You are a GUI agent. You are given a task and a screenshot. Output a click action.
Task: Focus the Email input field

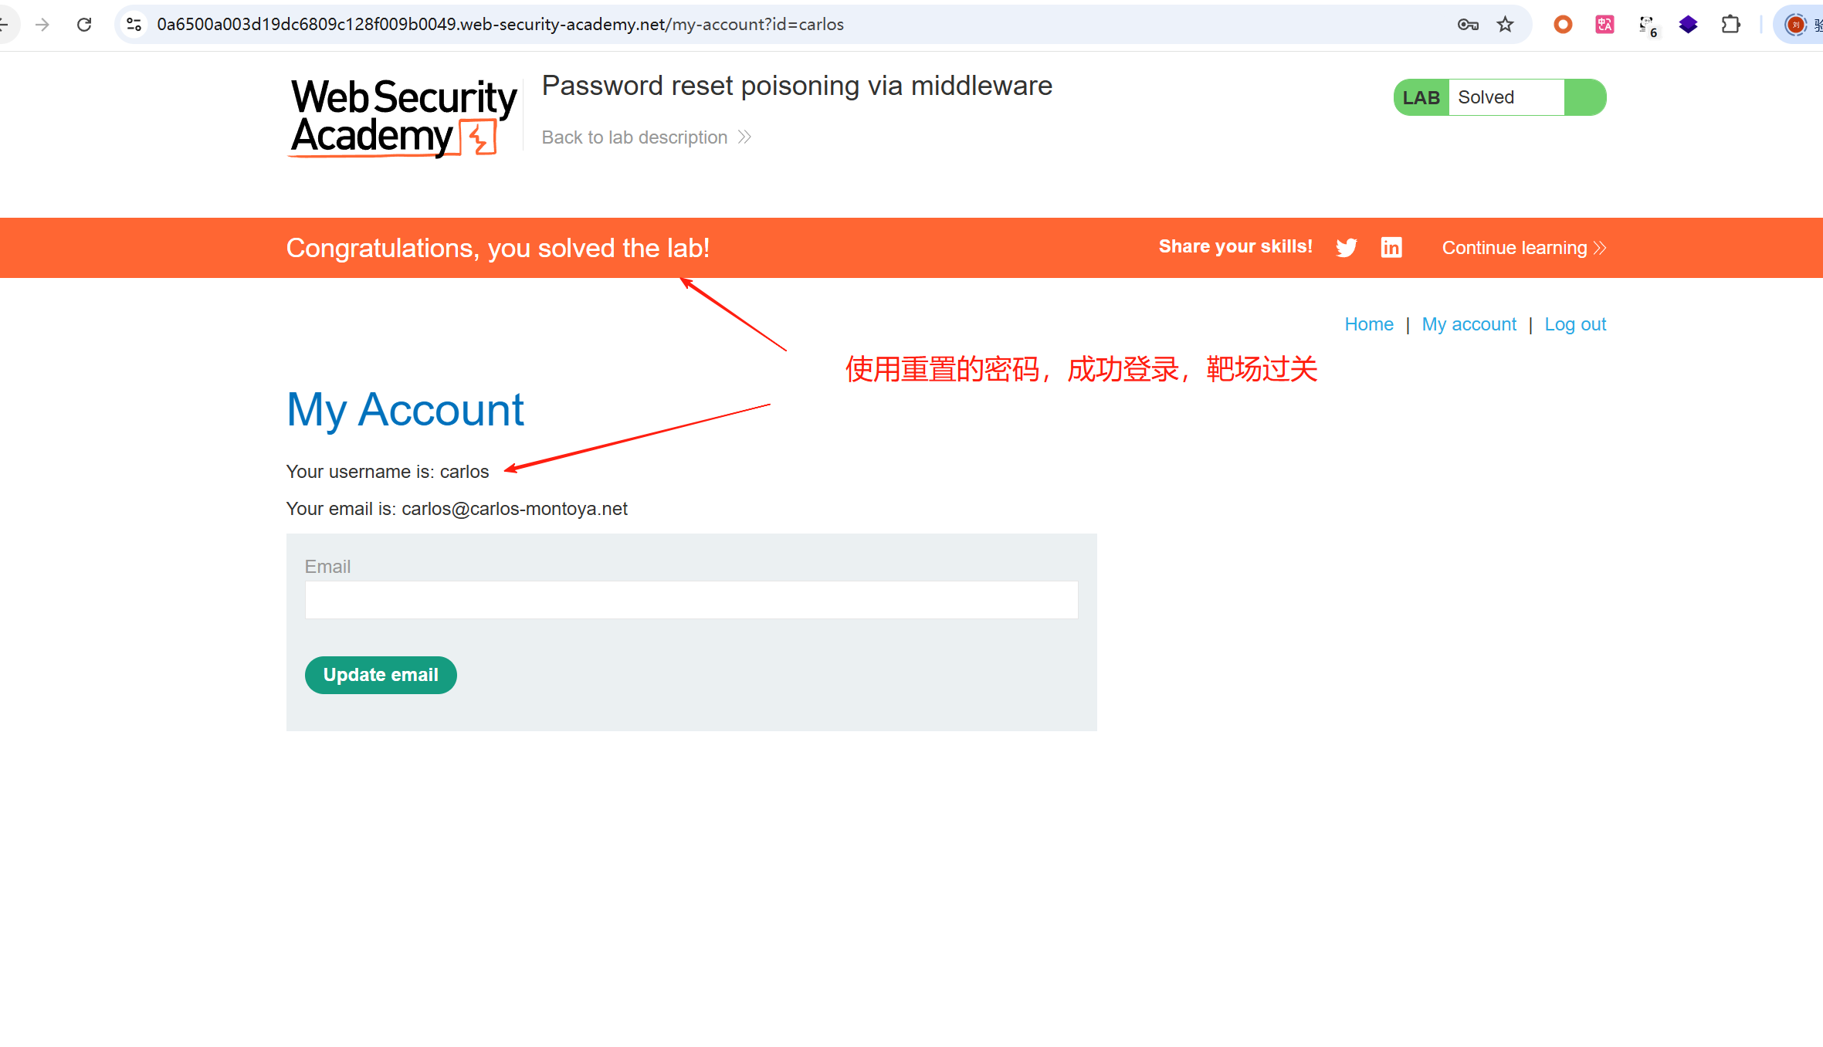pos(691,600)
